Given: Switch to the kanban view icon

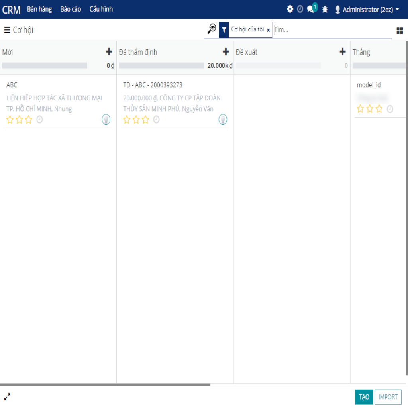Looking at the screenshot, I should [400, 31].
